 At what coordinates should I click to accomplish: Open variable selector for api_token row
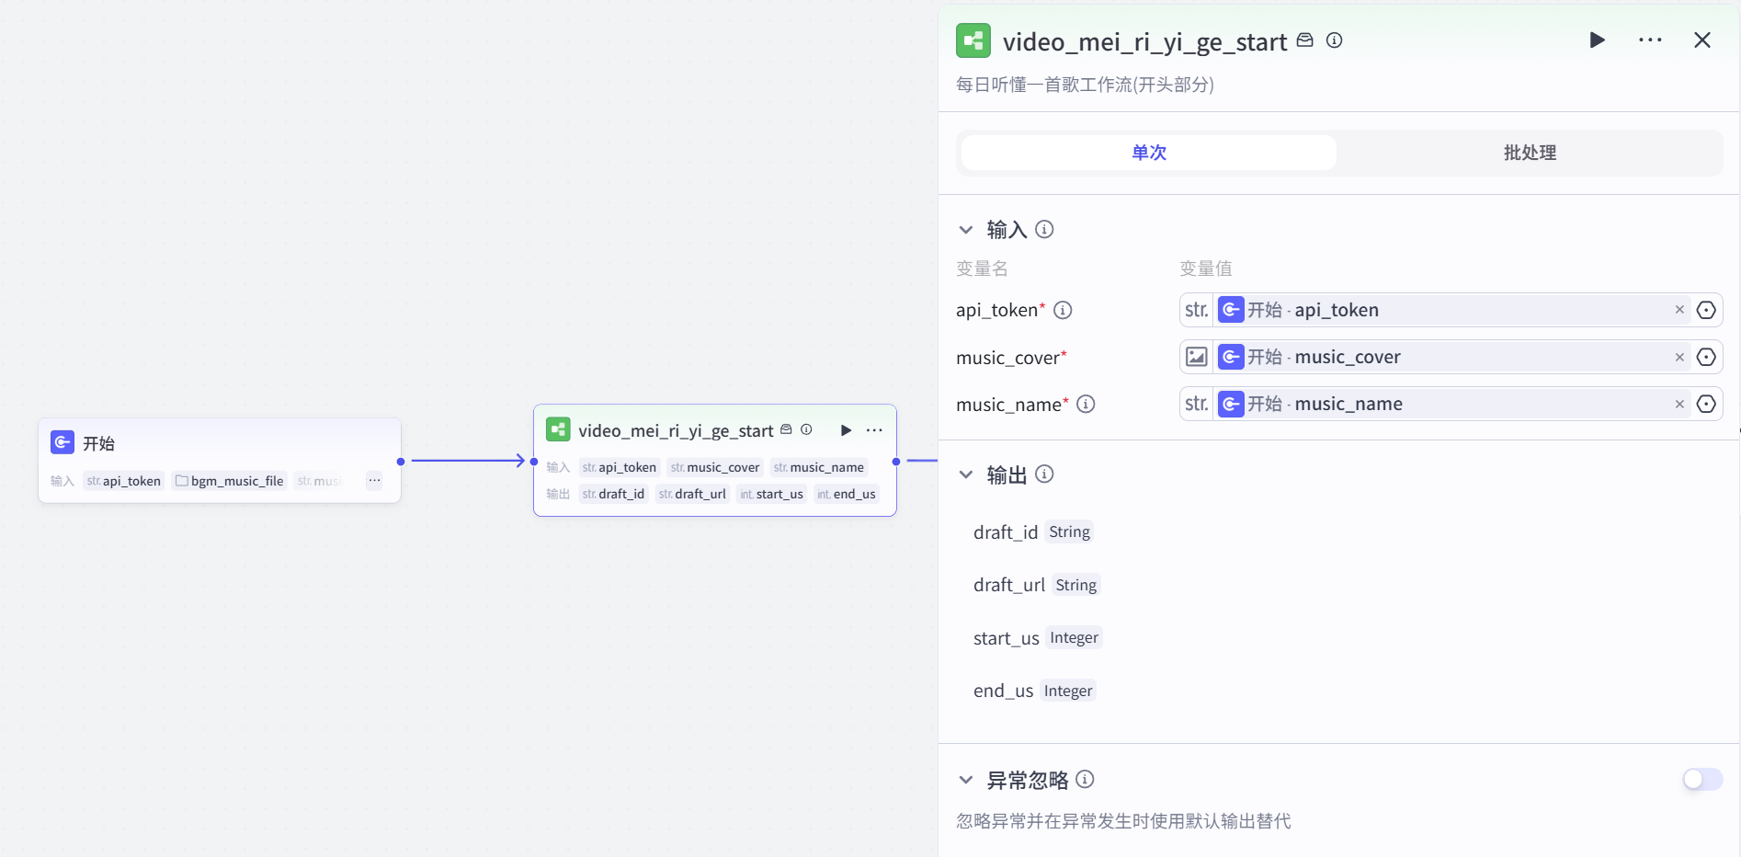[1706, 310]
